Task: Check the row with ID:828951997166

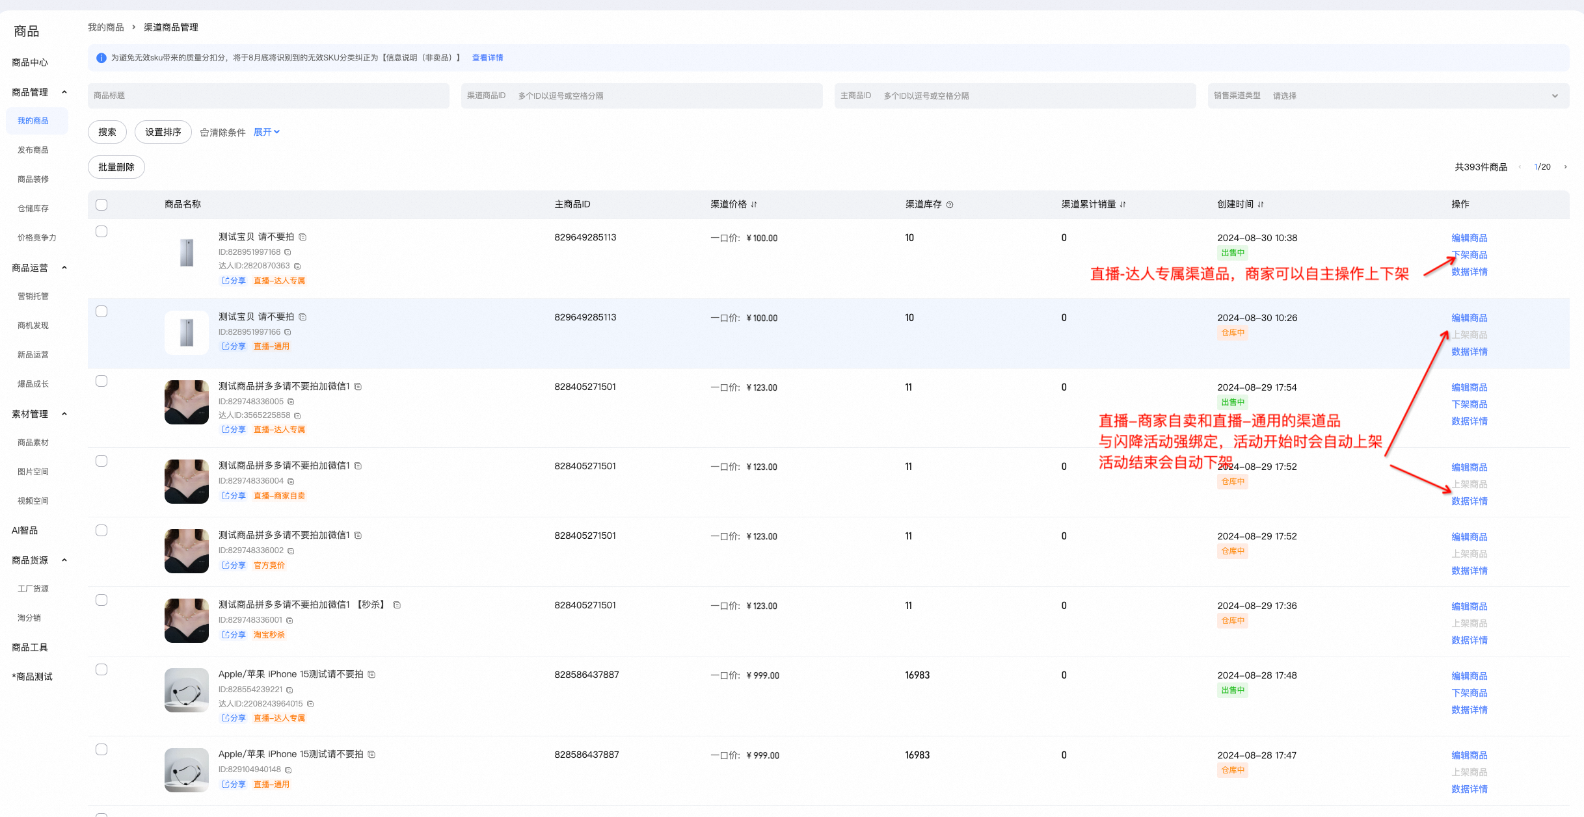Action: (x=101, y=311)
